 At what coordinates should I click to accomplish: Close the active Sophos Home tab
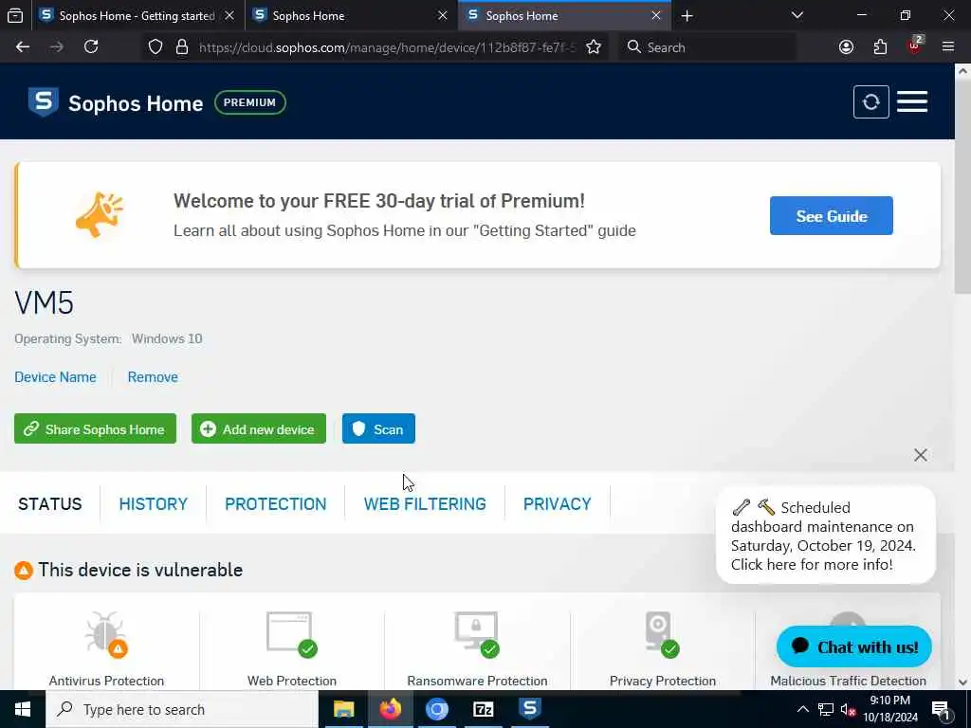tap(656, 16)
